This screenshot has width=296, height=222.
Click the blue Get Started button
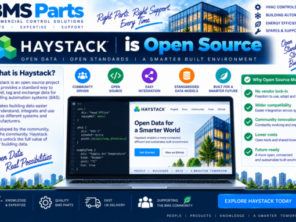(x=147, y=152)
